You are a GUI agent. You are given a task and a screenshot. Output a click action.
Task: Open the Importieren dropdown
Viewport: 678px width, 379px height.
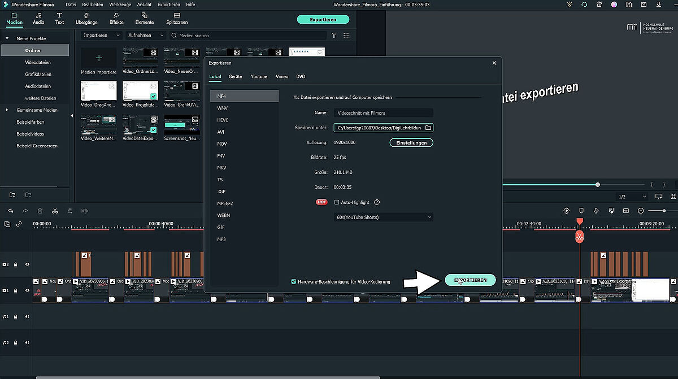tap(102, 35)
